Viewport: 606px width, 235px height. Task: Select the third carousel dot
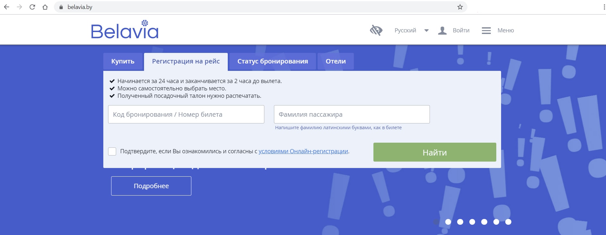460,222
